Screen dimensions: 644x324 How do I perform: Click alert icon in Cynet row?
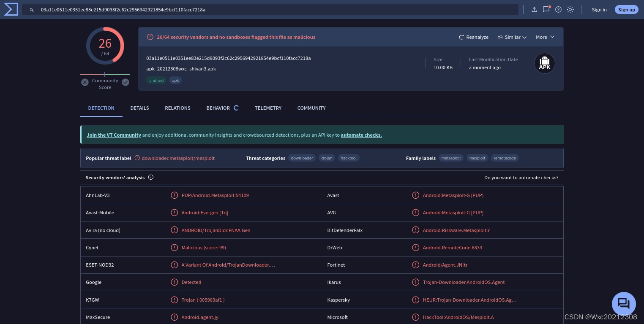[174, 248]
